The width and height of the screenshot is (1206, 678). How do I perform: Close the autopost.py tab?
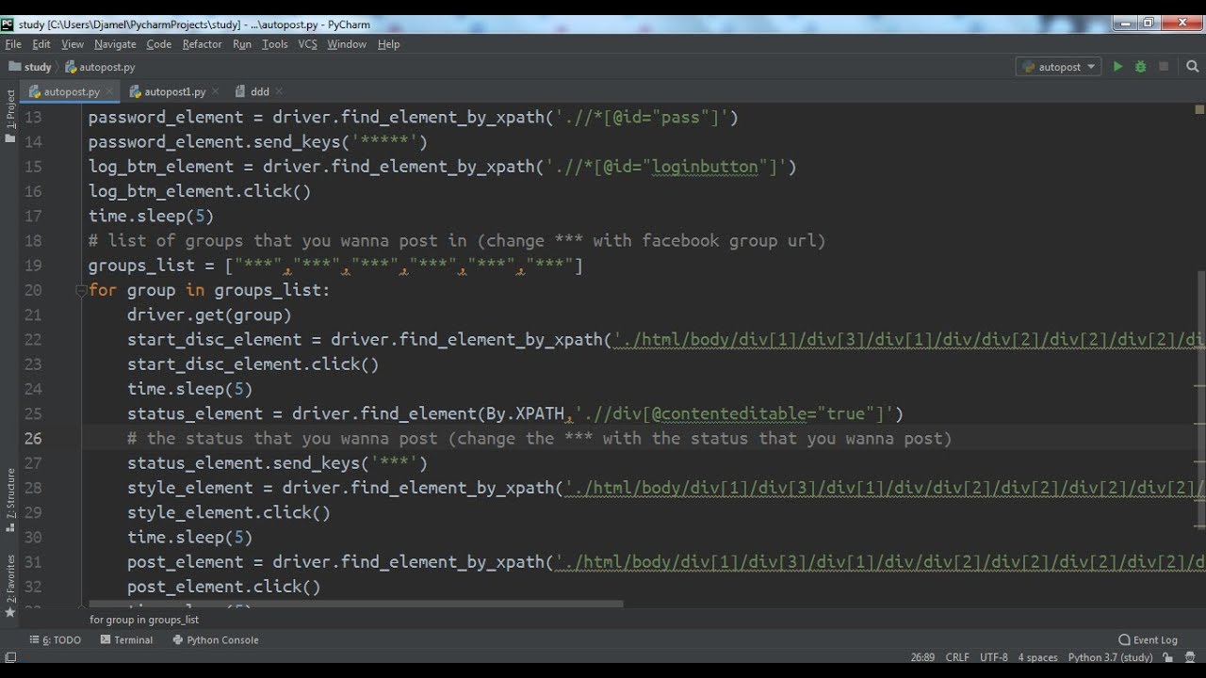pyautogui.click(x=110, y=91)
